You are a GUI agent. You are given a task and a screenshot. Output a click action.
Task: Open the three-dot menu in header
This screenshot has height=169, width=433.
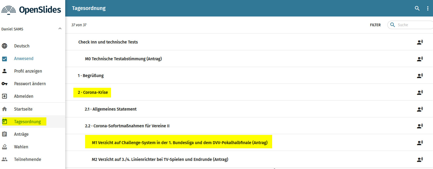pos(427,8)
